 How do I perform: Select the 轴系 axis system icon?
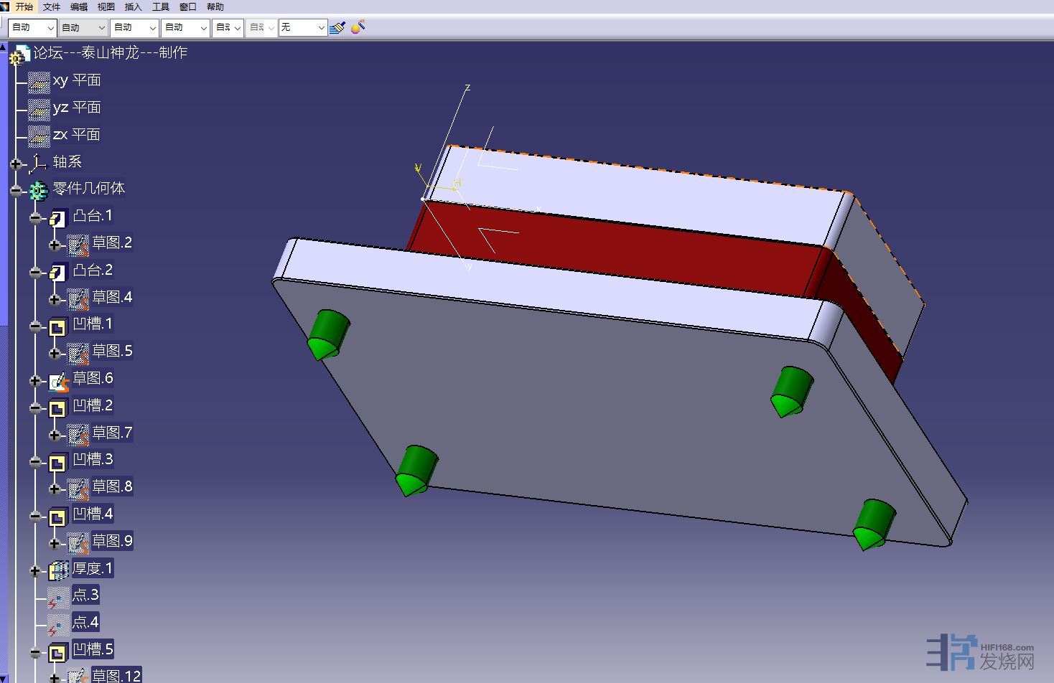(38, 164)
